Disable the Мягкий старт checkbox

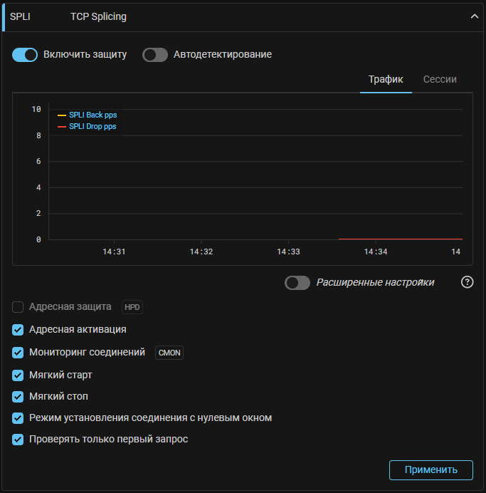19,375
